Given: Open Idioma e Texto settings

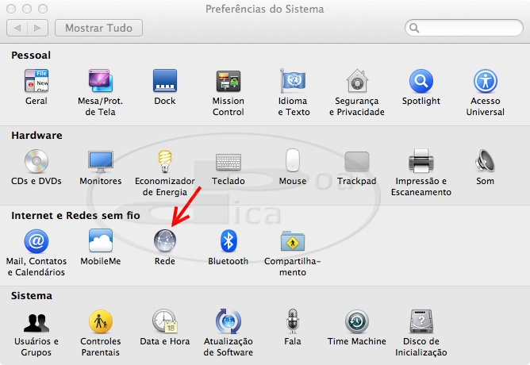Looking at the screenshot, I should [293, 81].
